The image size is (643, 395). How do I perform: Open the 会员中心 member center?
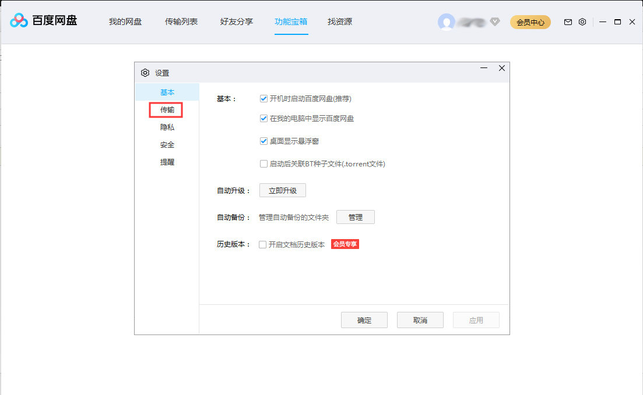(530, 22)
